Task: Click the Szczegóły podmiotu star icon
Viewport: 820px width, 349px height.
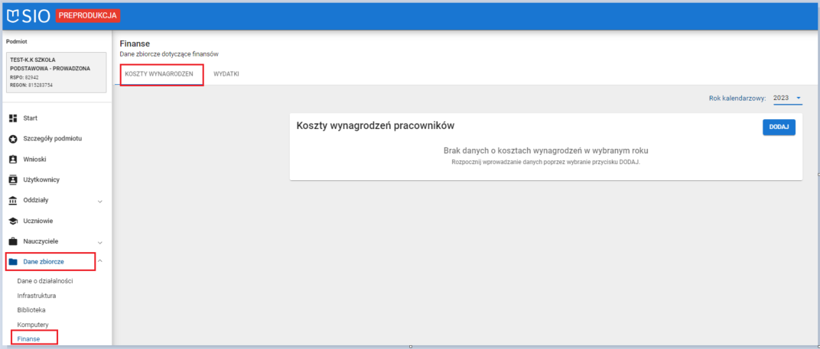Action: (x=14, y=139)
